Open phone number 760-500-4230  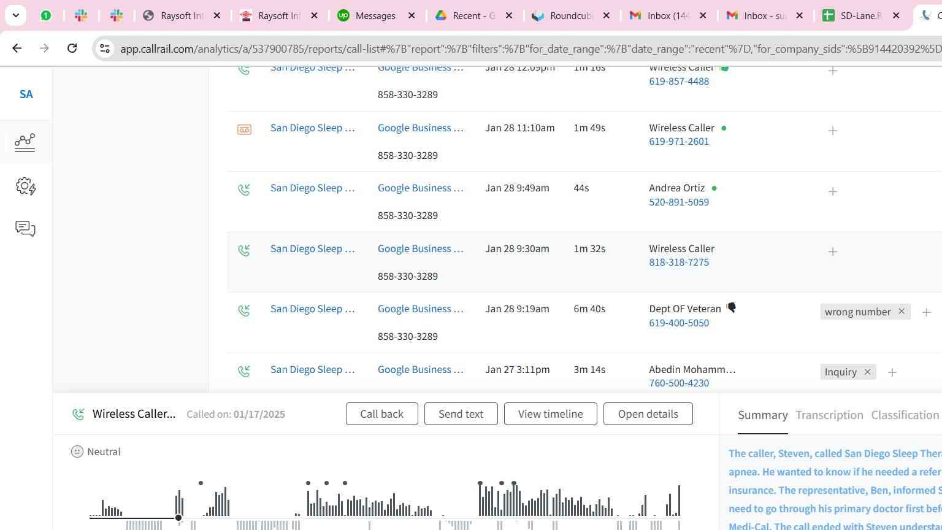(679, 383)
